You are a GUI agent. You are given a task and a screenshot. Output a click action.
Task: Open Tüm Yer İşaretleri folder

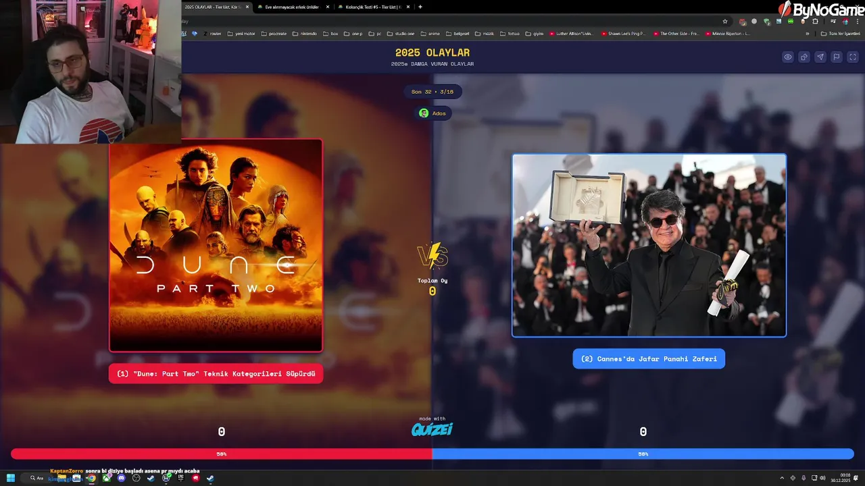pos(841,34)
